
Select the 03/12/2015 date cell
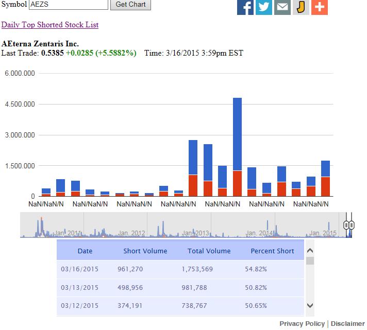coord(79,306)
